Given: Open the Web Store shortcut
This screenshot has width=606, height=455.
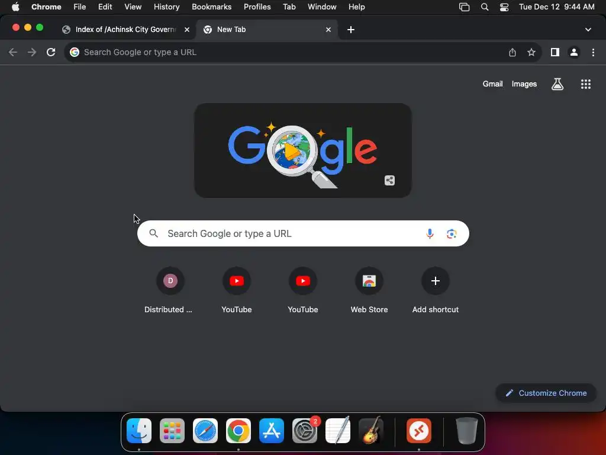Looking at the screenshot, I should pyautogui.click(x=369, y=290).
